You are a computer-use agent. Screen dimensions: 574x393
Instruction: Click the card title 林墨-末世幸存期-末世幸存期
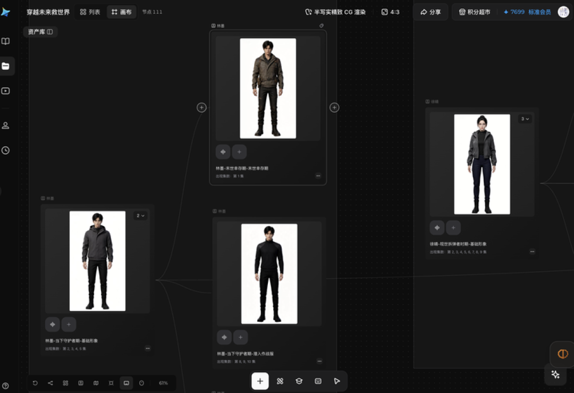coord(242,169)
